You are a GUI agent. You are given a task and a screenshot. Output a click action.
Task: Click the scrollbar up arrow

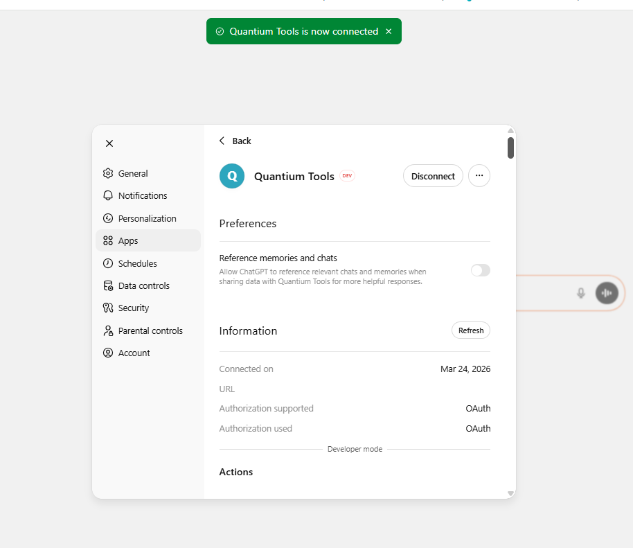tap(510, 130)
